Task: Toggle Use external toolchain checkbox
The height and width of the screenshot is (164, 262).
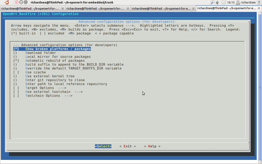Action: pos(16,92)
